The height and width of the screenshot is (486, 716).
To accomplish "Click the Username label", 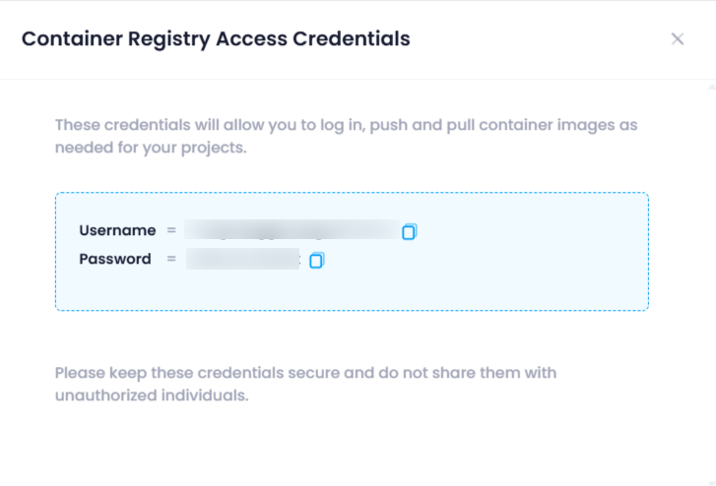I will [117, 230].
